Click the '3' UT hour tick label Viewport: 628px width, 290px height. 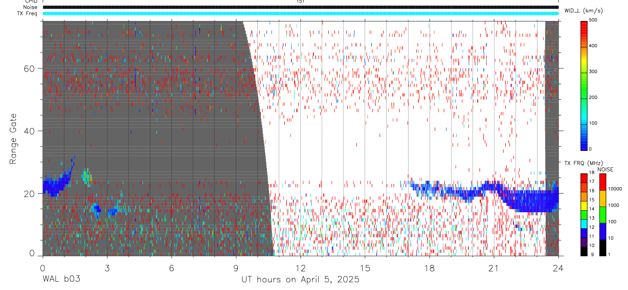point(107,267)
